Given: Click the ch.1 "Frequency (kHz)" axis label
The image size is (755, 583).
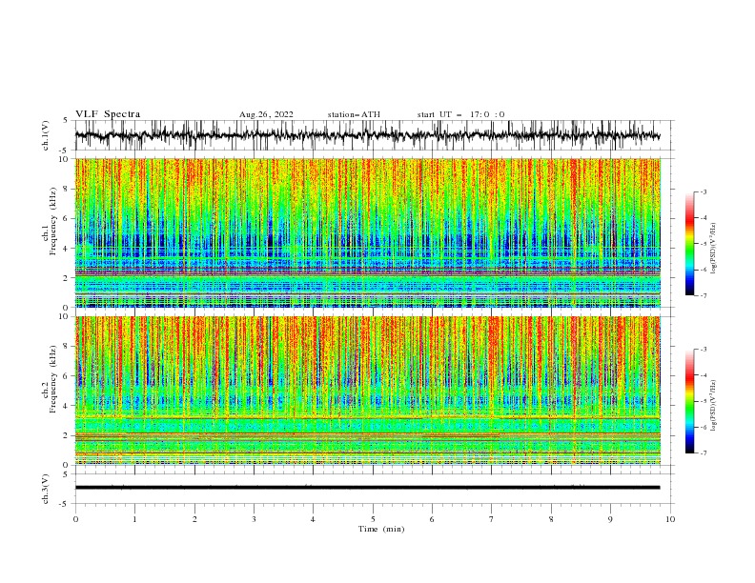Looking at the screenshot, I should pyautogui.click(x=53, y=222).
